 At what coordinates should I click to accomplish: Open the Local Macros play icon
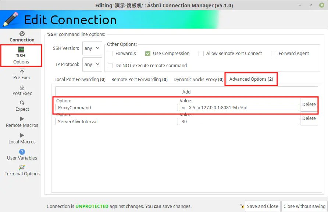coord(22,135)
